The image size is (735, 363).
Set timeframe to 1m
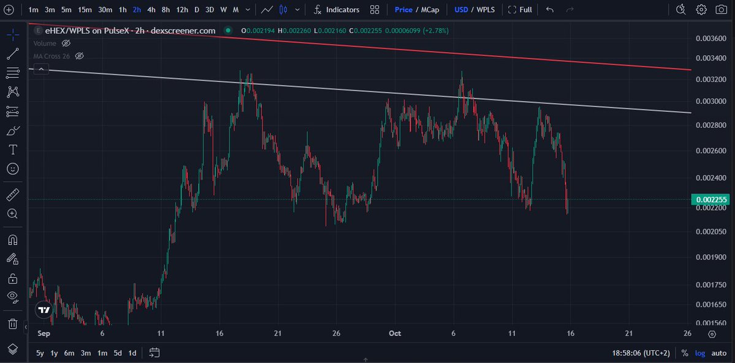coord(33,9)
